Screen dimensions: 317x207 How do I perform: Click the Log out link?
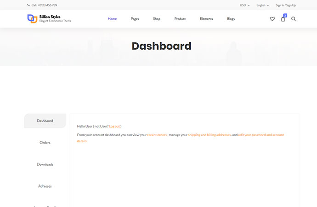click(x=114, y=126)
